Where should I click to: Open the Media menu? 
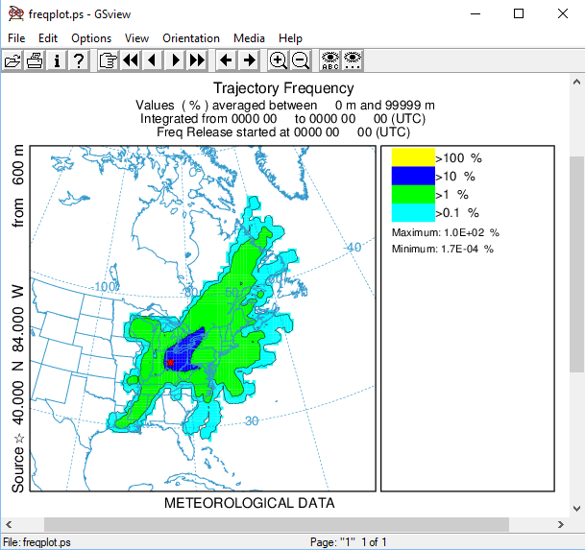[x=249, y=38]
